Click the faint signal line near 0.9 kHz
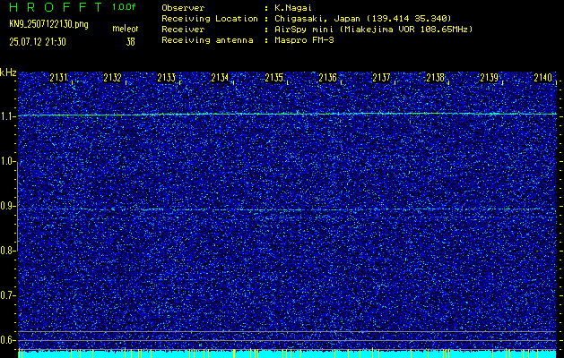The height and width of the screenshot is (358, 564). coord(288,209)
